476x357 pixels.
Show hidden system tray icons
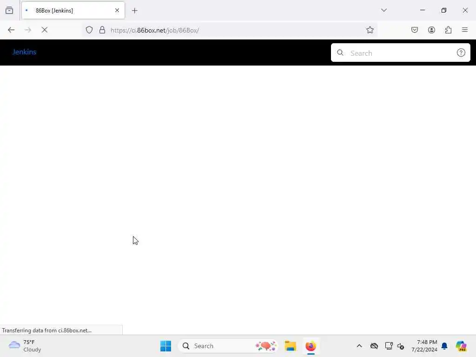(x=359, y=346)
